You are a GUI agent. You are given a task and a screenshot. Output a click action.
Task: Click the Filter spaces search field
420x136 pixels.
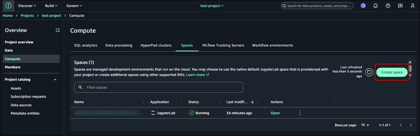[x=159, y=87]
